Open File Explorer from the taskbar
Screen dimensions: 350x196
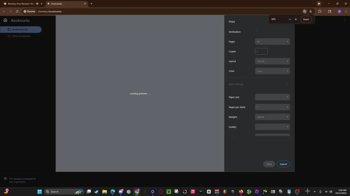pyautogui.click(x=104, y=192)
